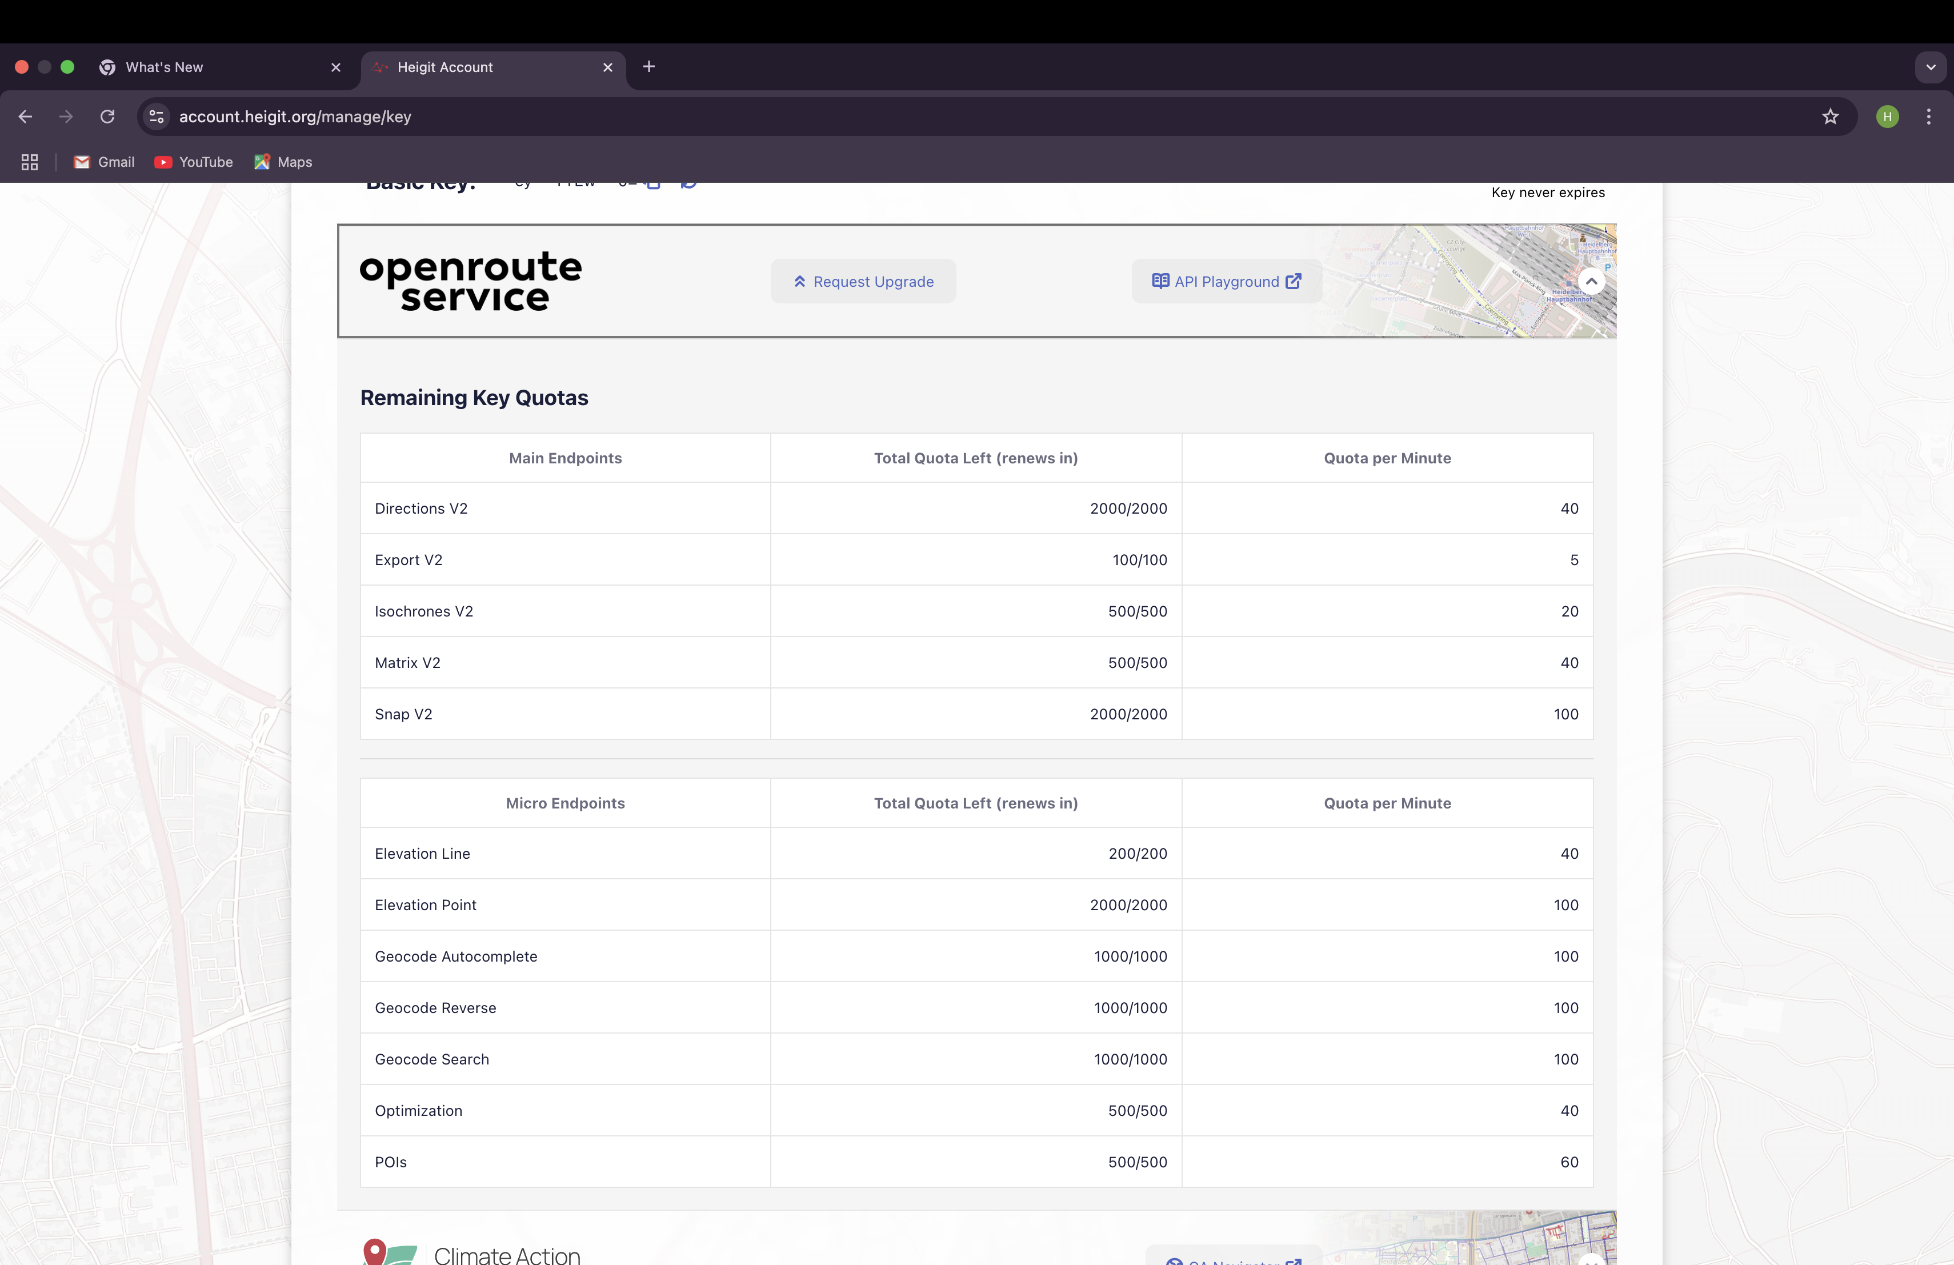
Task: Open the Maps bookmark
Action: [283, 162]
